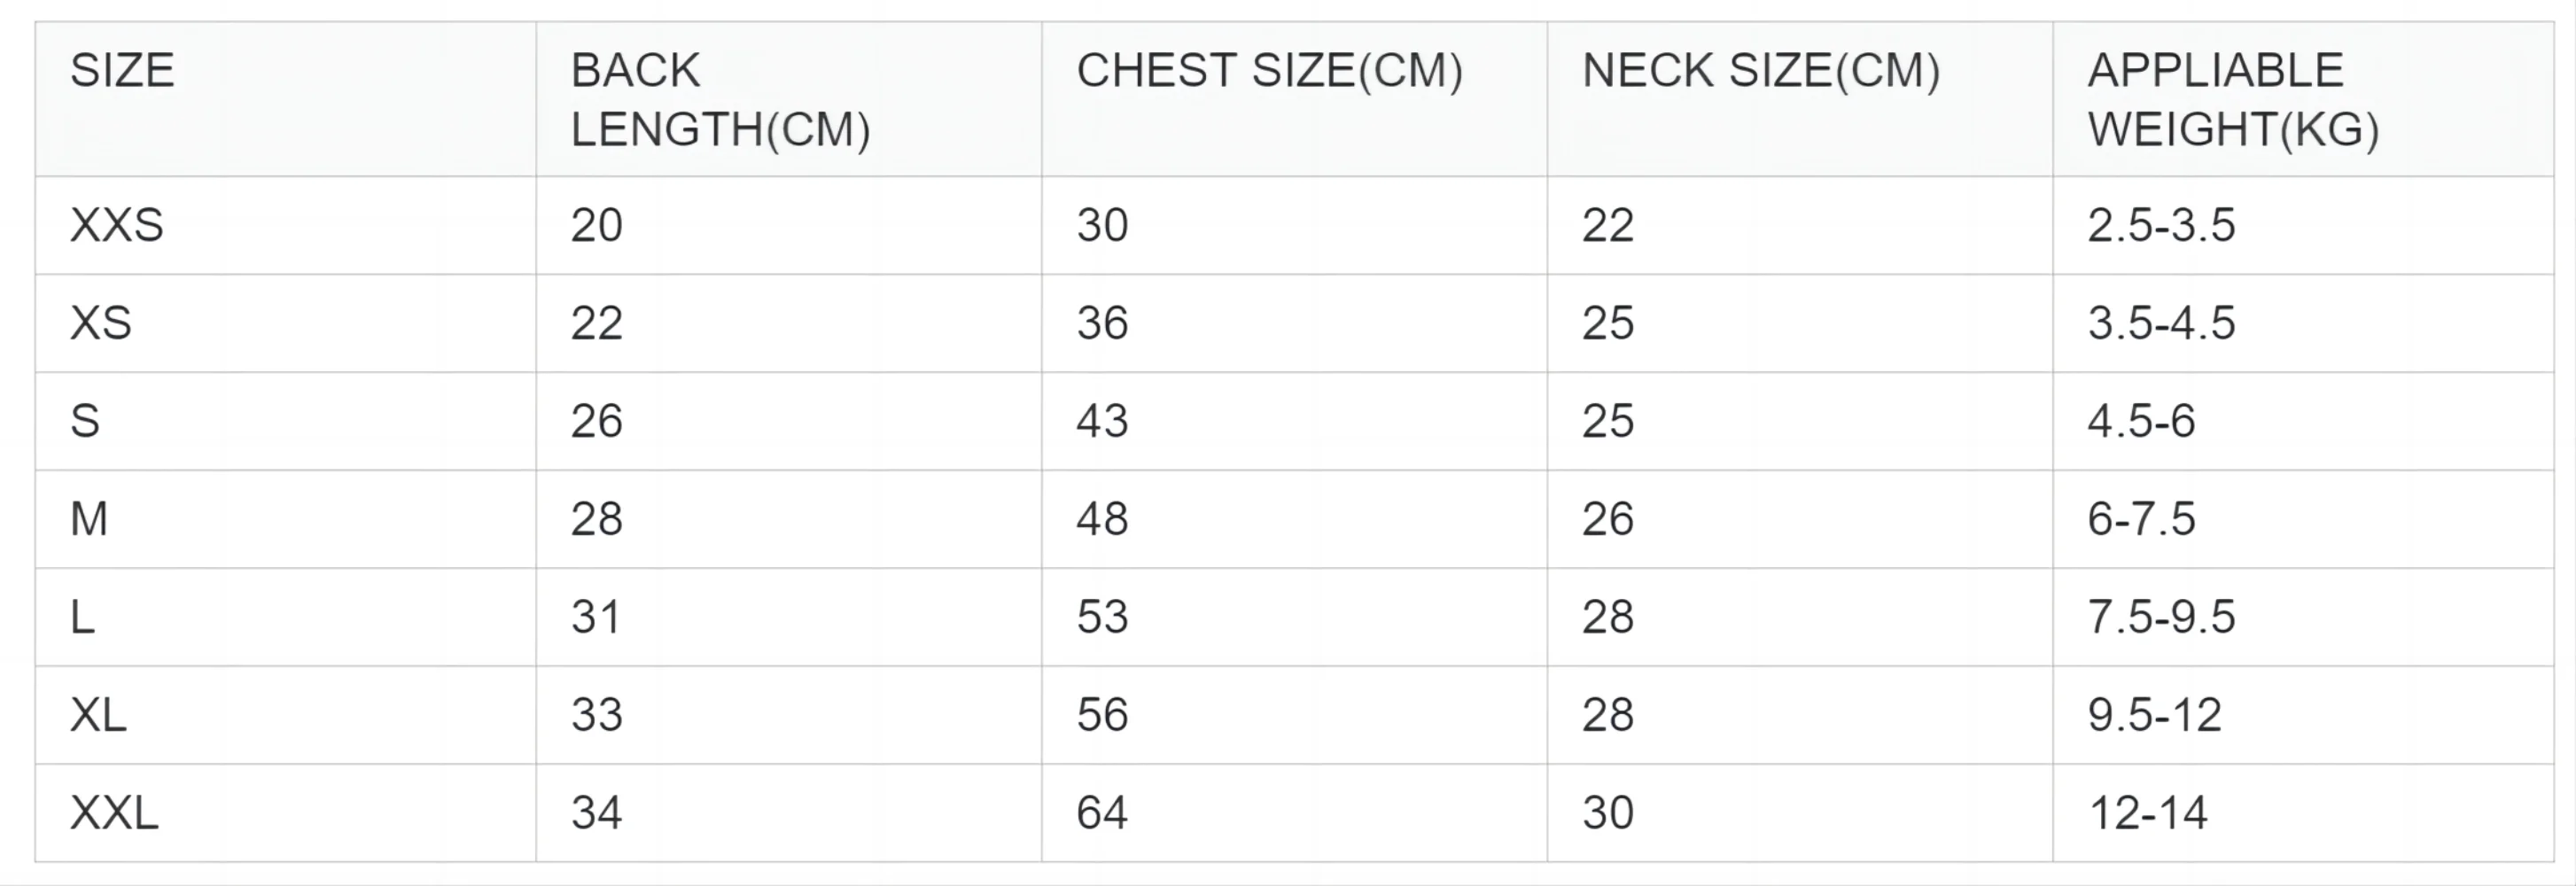This screenshot has height=886, width=2576.
Task: Select the CHEST SIZE(CM) column header
Action: pos(1295,99)
